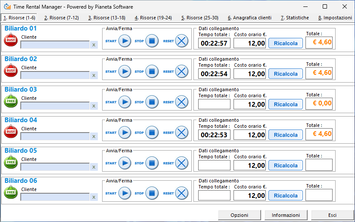Stop the timer for Biliardo 02
This screenshot has width=355, height=222.
click(152, 71)
